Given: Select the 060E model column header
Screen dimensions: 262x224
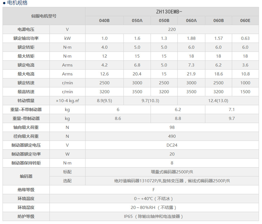Looking at the screenshot, I should pos(245,21).
